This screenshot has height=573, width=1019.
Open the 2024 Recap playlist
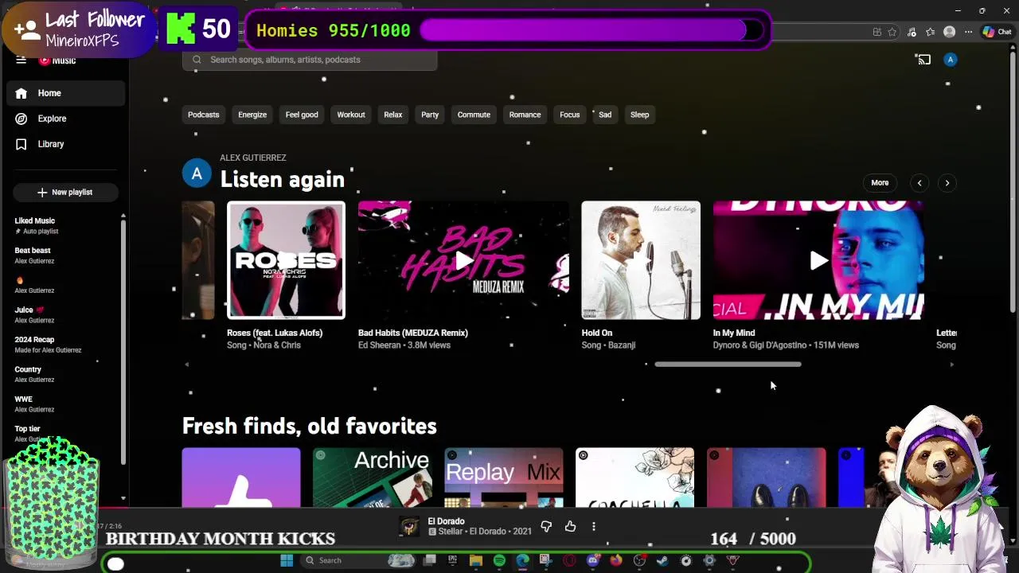click(65, 345)
